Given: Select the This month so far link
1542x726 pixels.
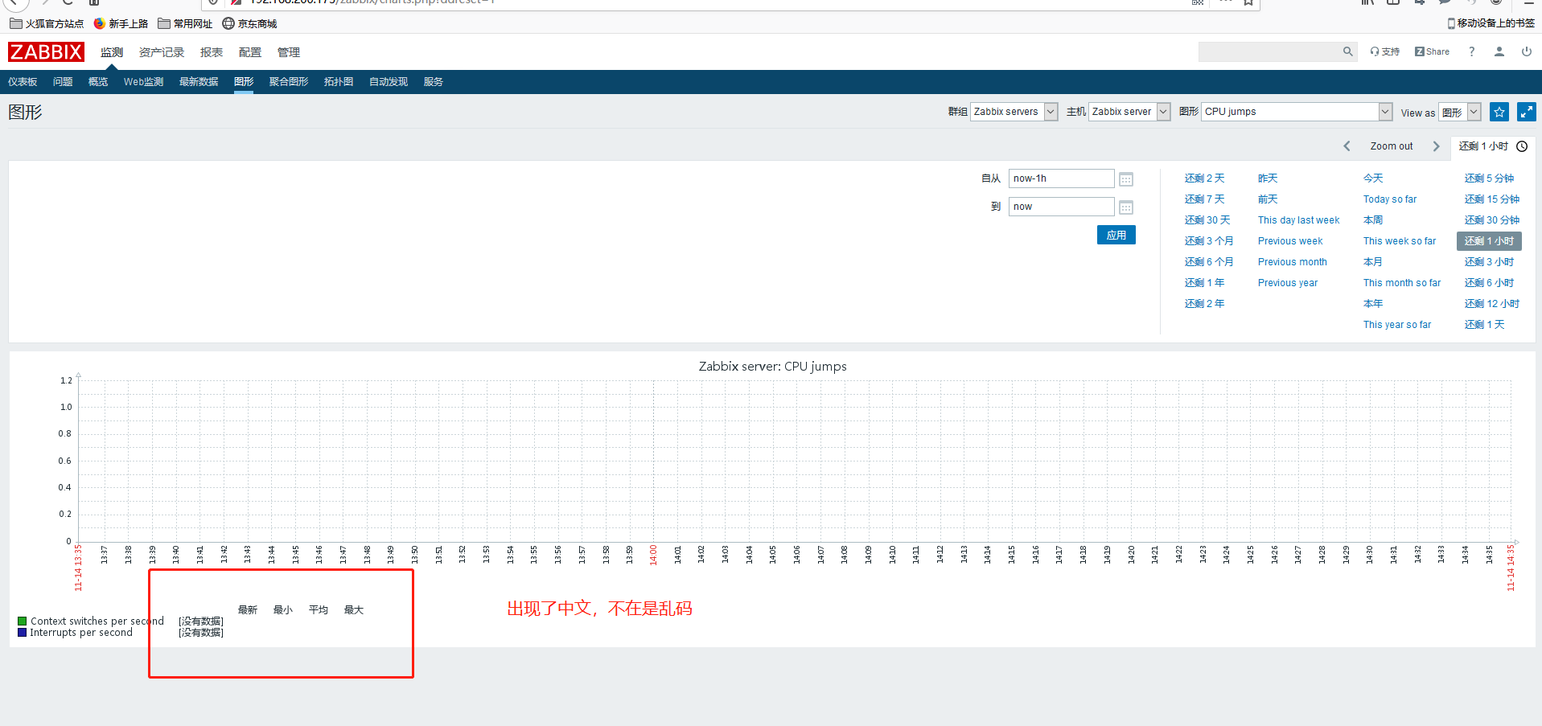Looking at the screenshot, I should pos(1401,283).
